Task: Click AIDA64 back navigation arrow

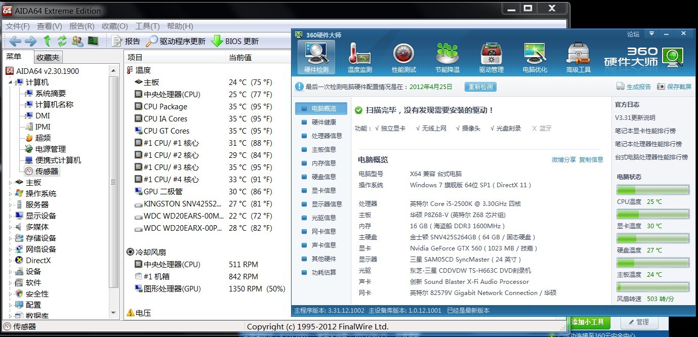Action: [x=15, y=41]
